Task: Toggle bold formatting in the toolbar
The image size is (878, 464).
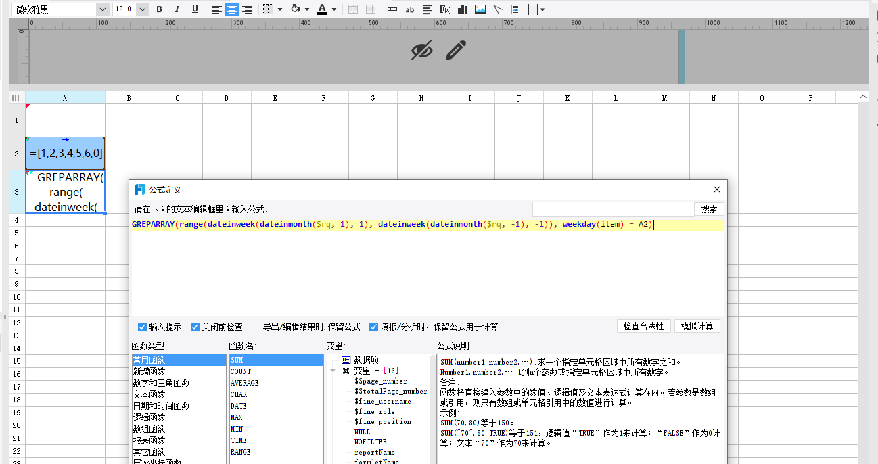Action: point(160,9)
